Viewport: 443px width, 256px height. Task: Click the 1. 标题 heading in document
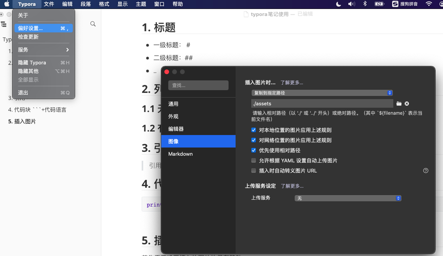coord(158,28)
